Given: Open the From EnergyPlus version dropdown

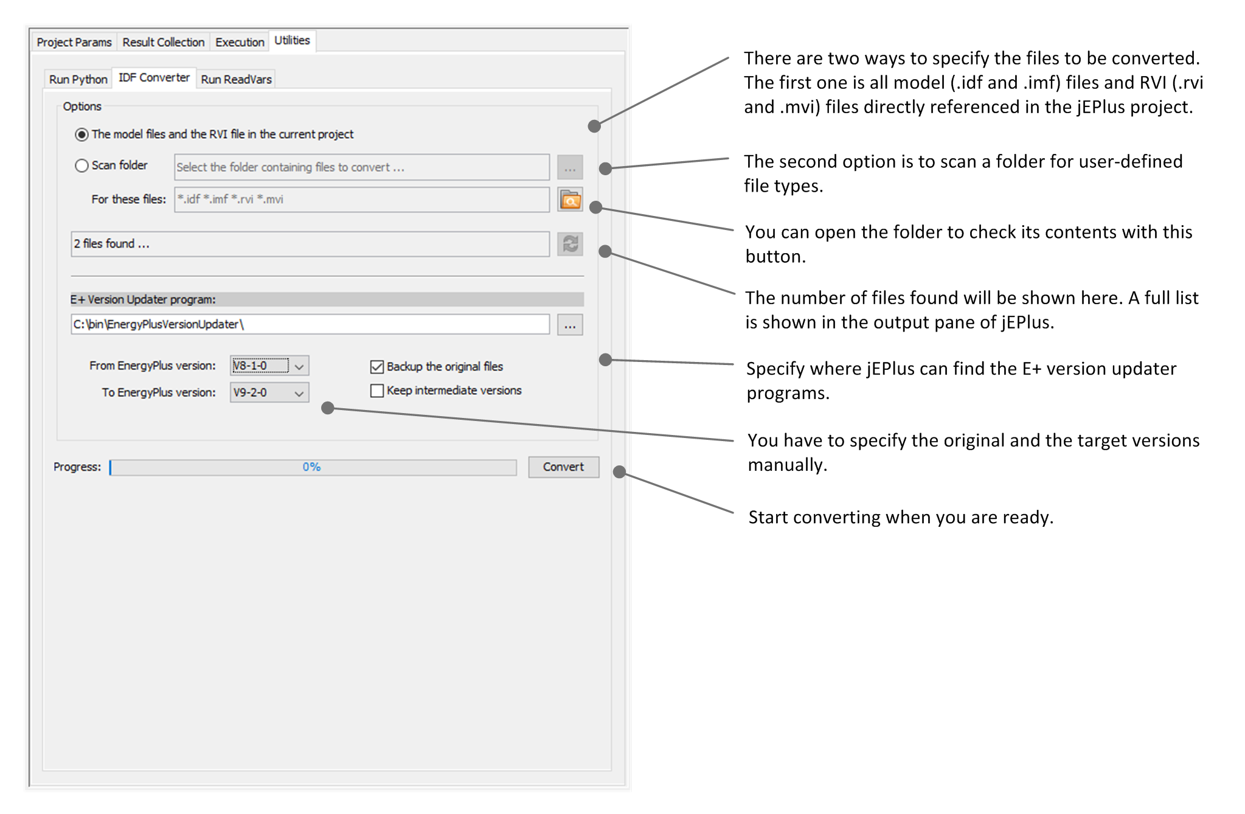Looking at the screenshot, I should pos(269,366).
